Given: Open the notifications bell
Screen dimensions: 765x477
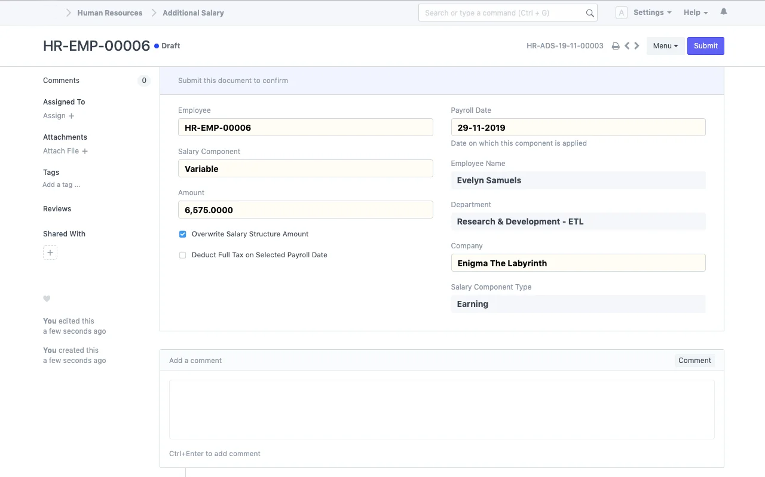Looking at the screenshot, I should coord(723,11).
